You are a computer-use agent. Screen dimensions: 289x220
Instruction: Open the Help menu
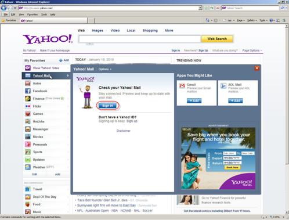pyautogui.click(x=53, y=15)
